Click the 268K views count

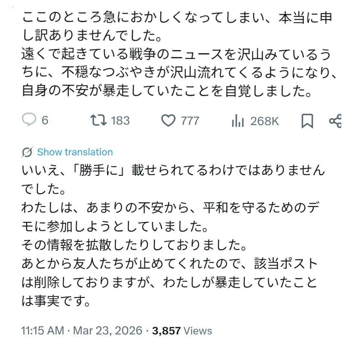coord(264,121)
